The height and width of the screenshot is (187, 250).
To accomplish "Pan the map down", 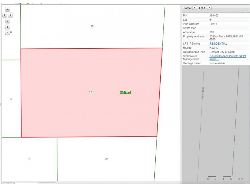I will [7, 21].
